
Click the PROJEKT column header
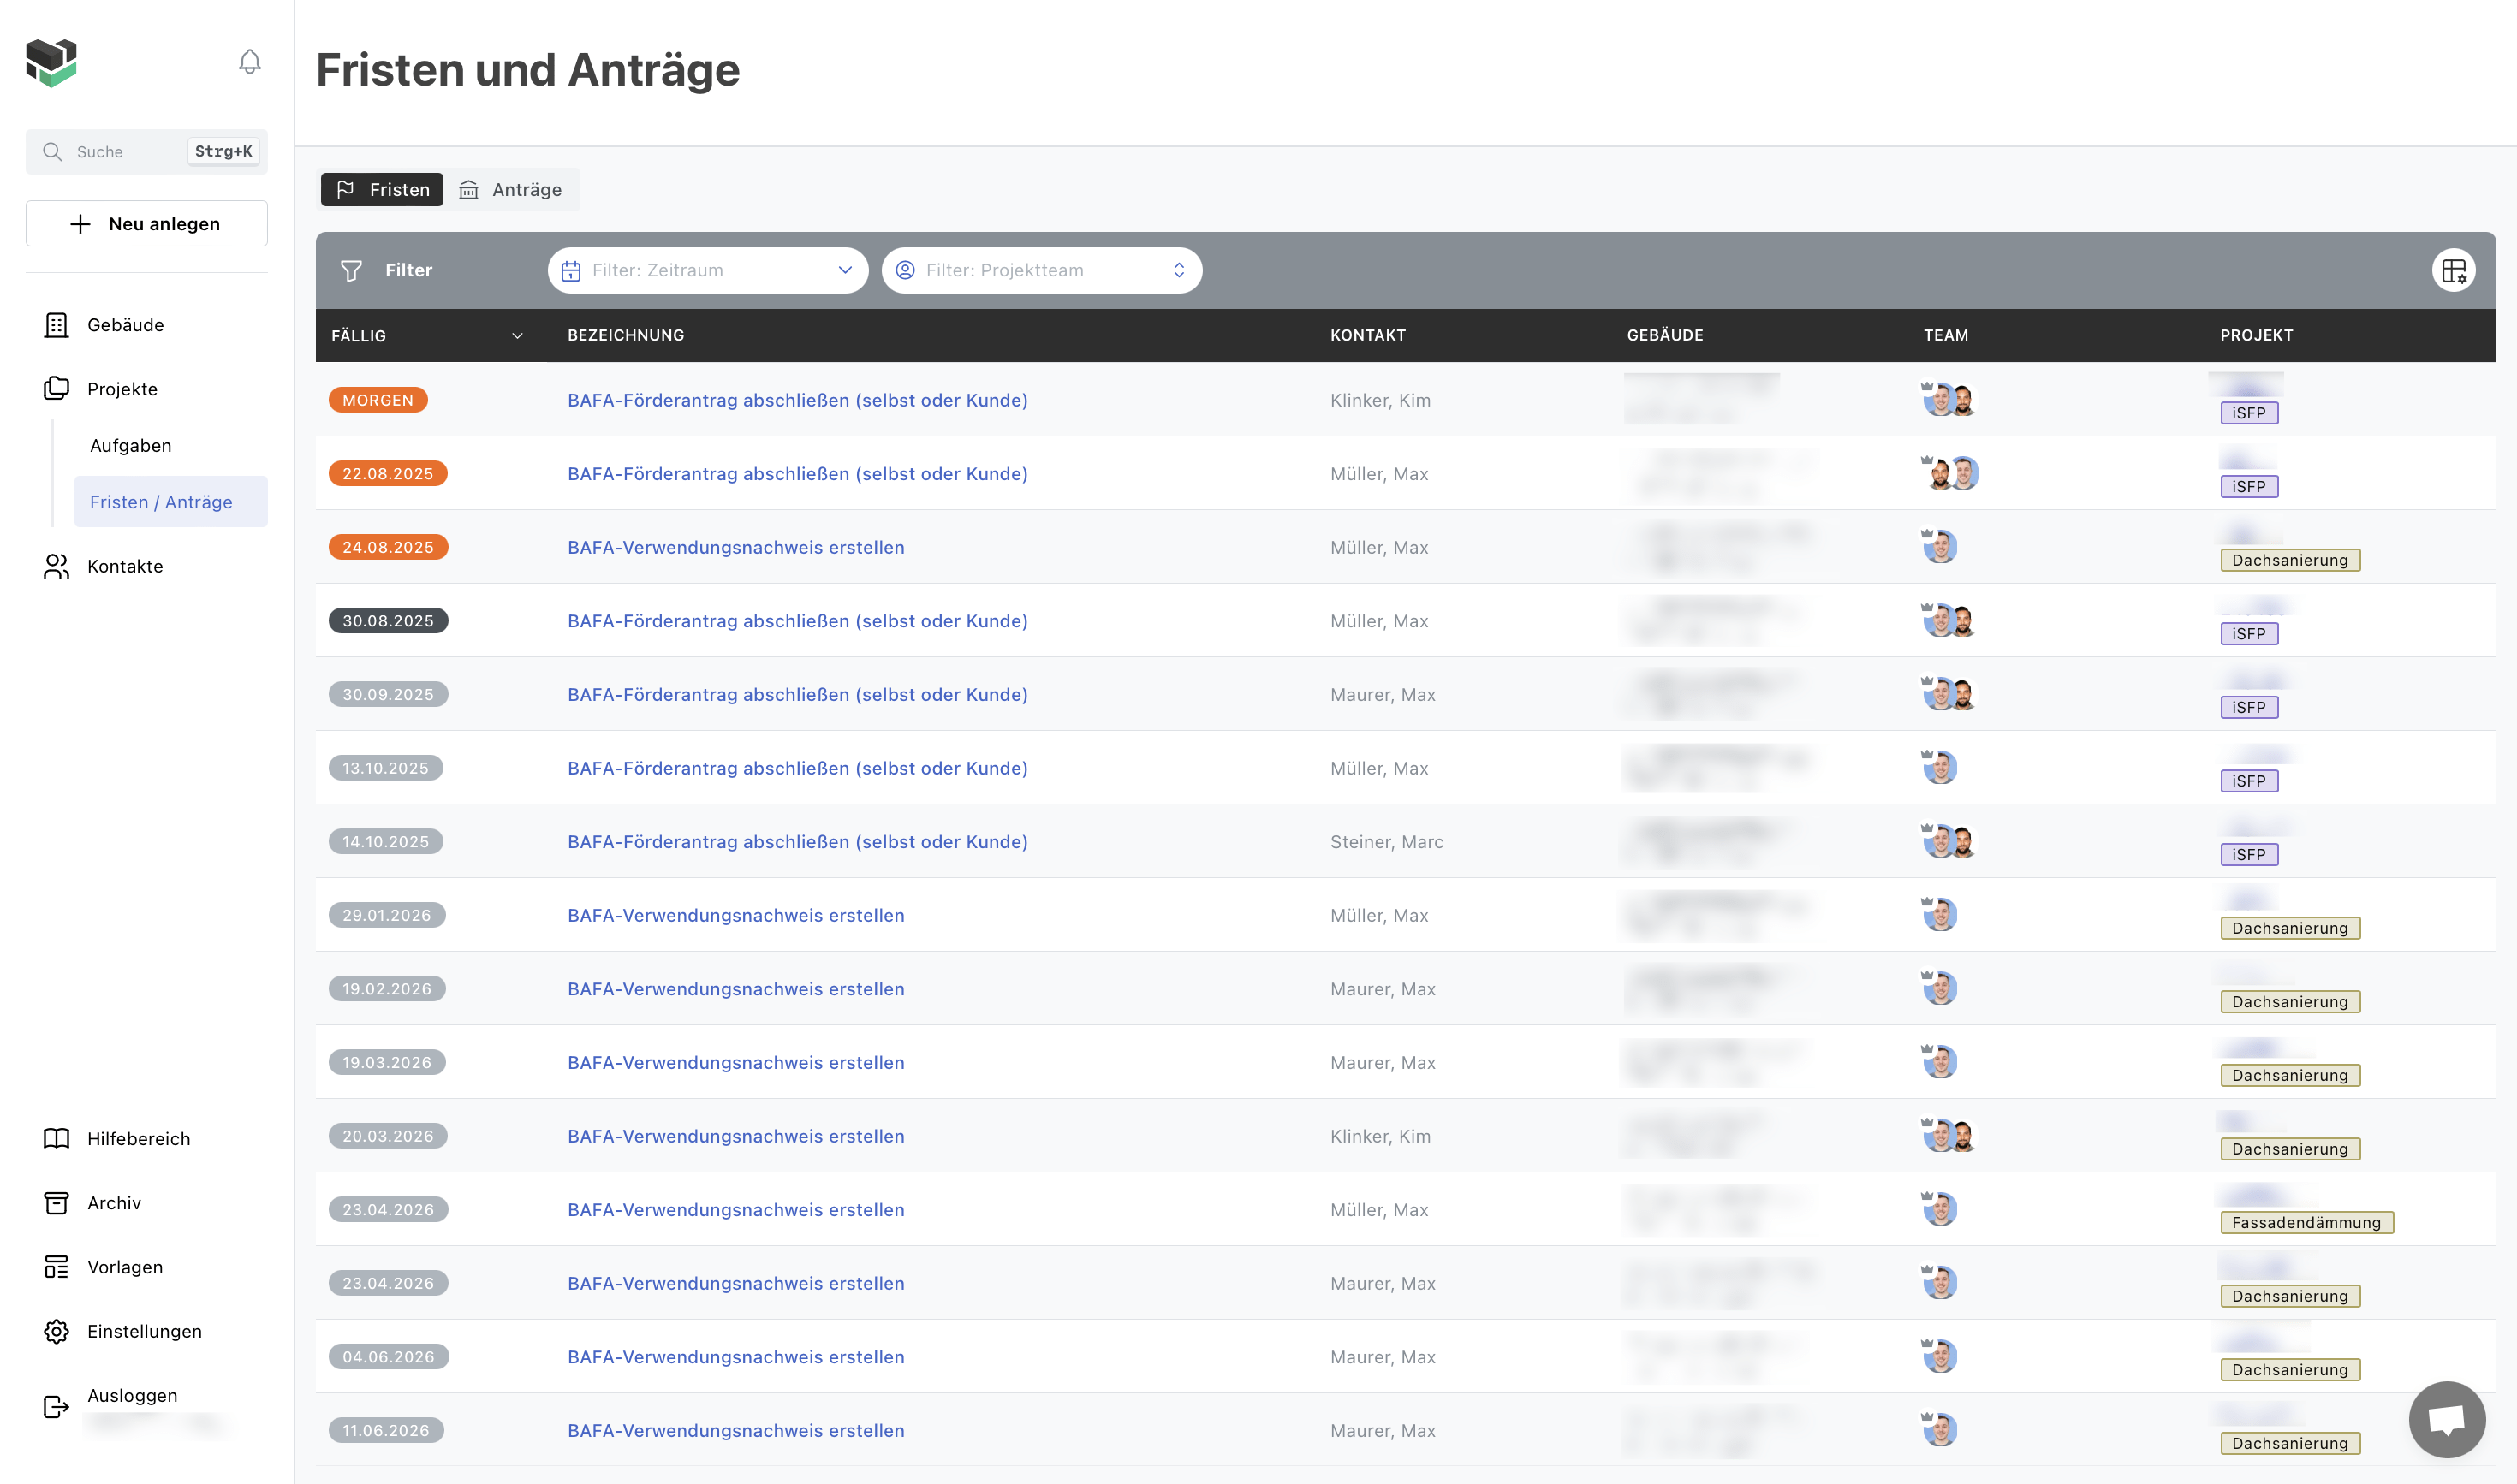(x=2256, y=335)
